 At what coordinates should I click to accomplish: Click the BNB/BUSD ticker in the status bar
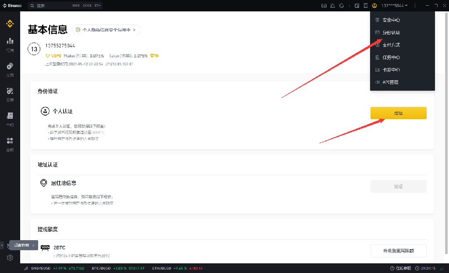pyautogui.click(x=57, y=268)
